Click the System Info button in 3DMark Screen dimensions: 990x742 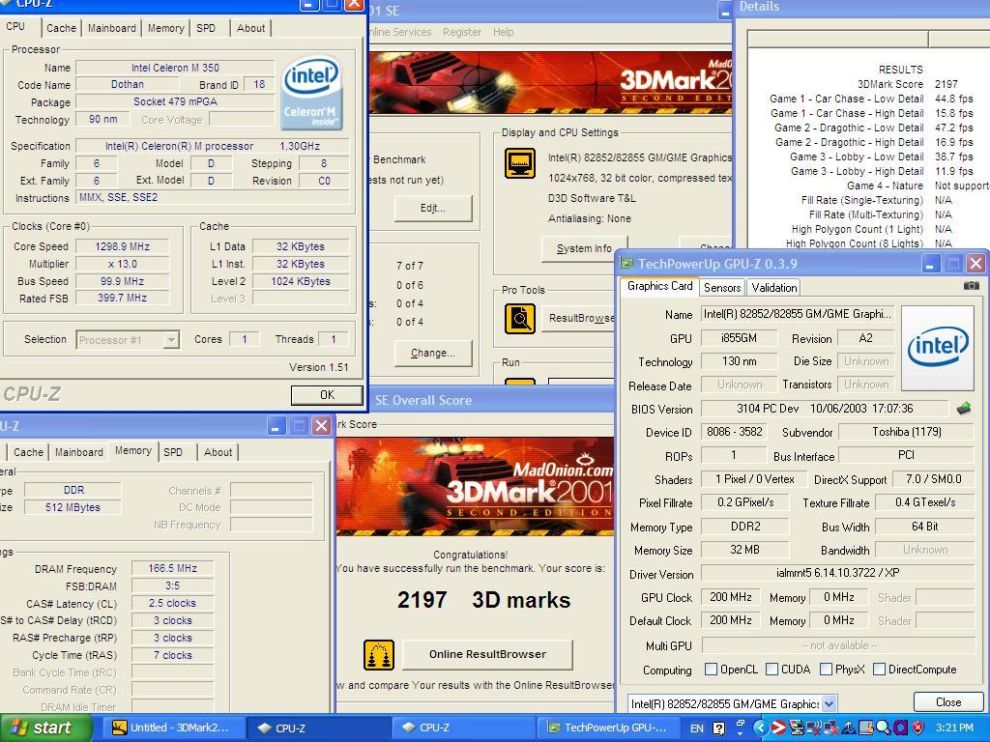coord(584,248)
